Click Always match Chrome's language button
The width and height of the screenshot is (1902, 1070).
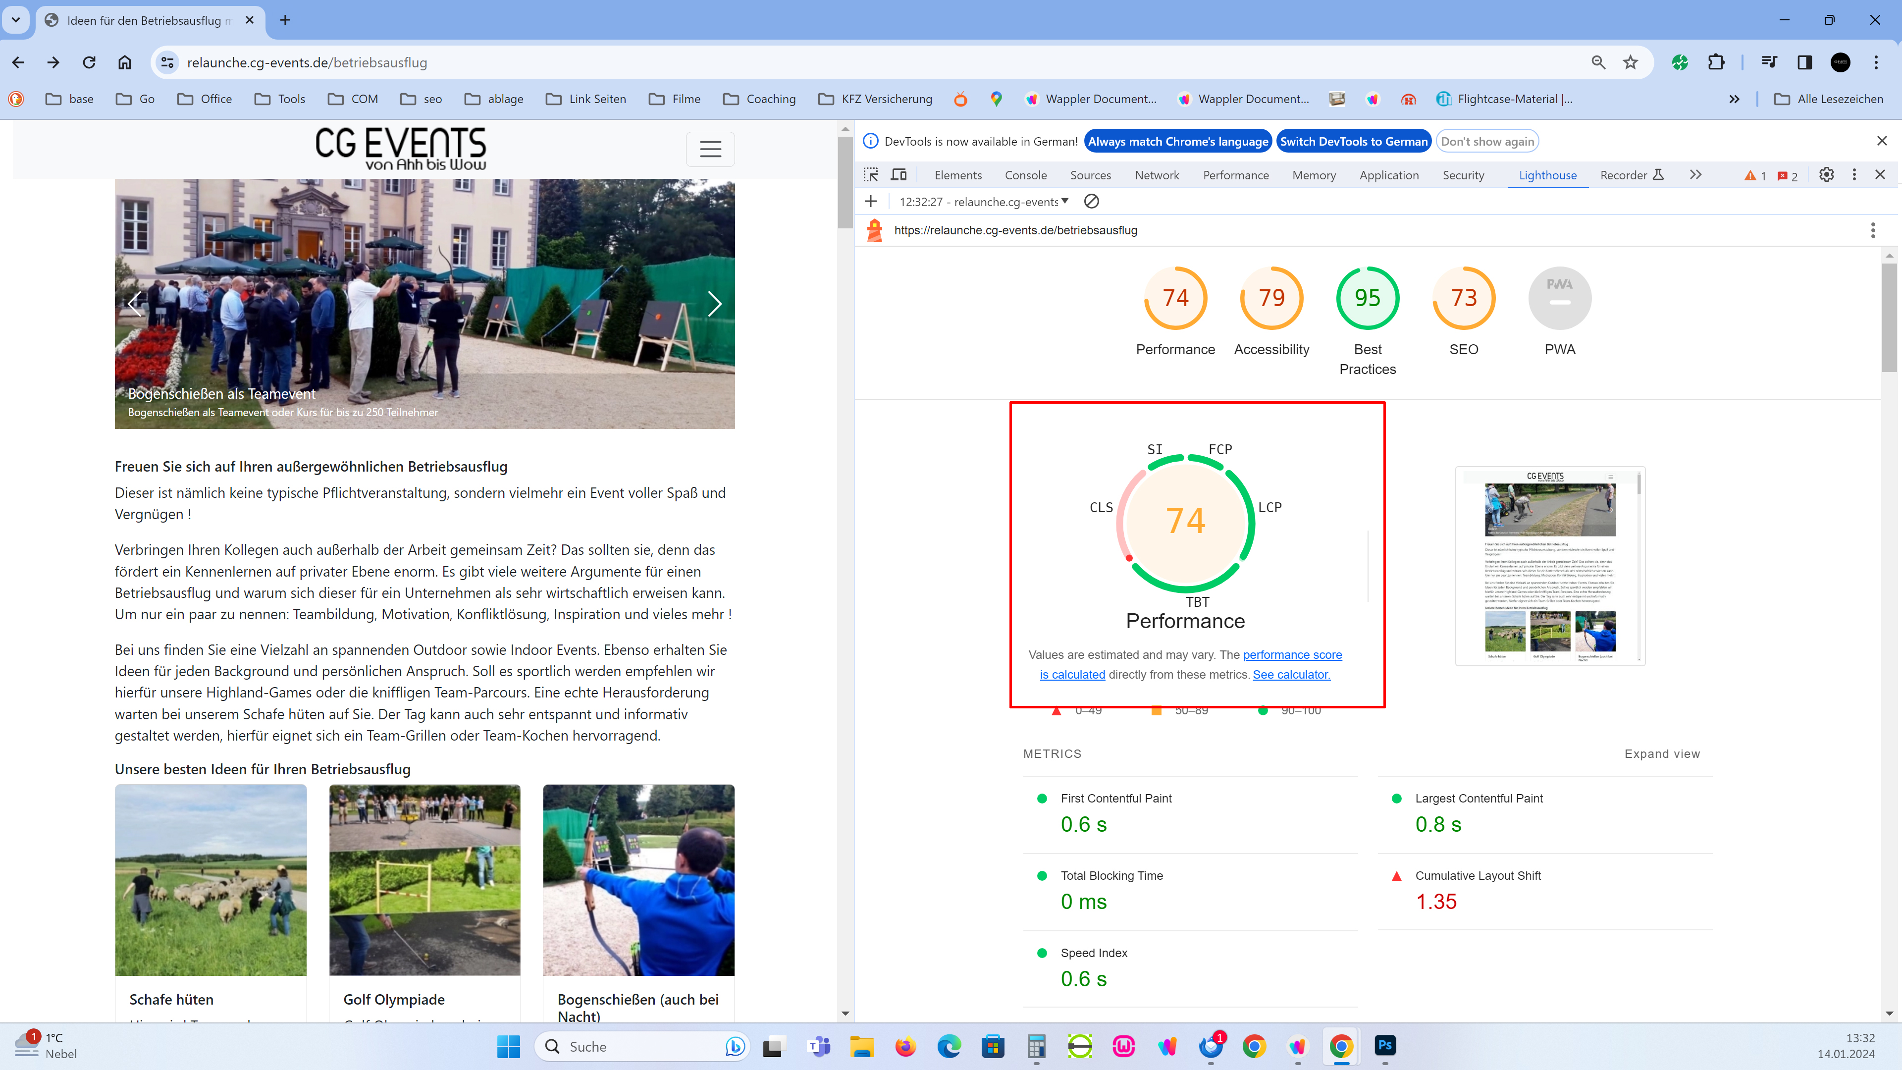click(x=1178, y=142)
